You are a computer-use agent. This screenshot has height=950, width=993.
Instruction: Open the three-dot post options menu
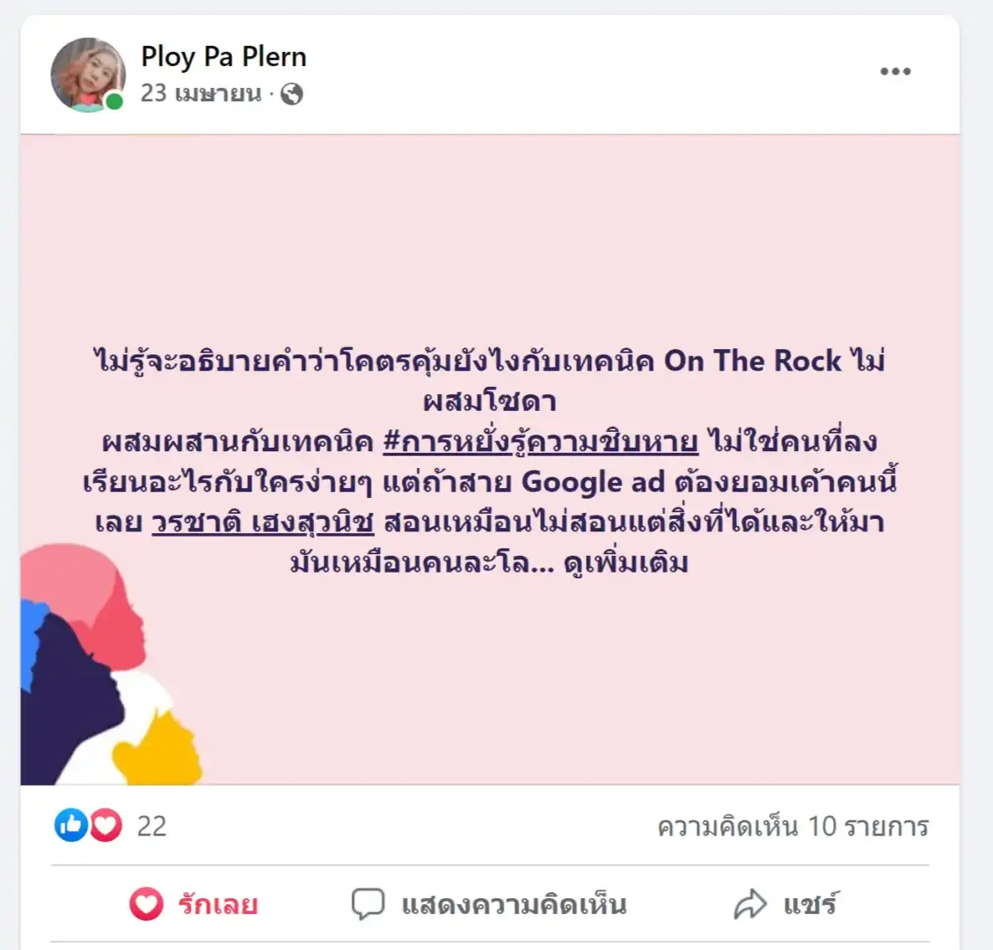coord(894,71)
